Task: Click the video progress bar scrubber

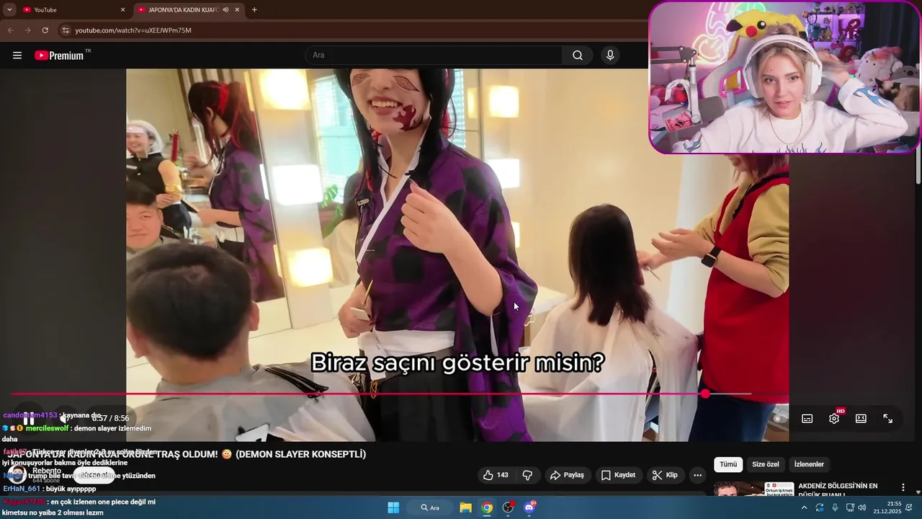Action: [x=705, y=394]
